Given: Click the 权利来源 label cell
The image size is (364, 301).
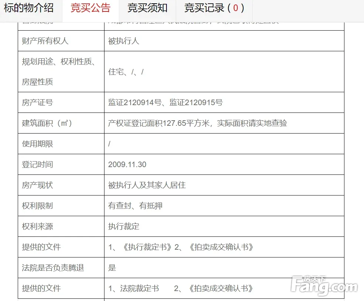Looking at the screenshot, I should pos(37,226).
